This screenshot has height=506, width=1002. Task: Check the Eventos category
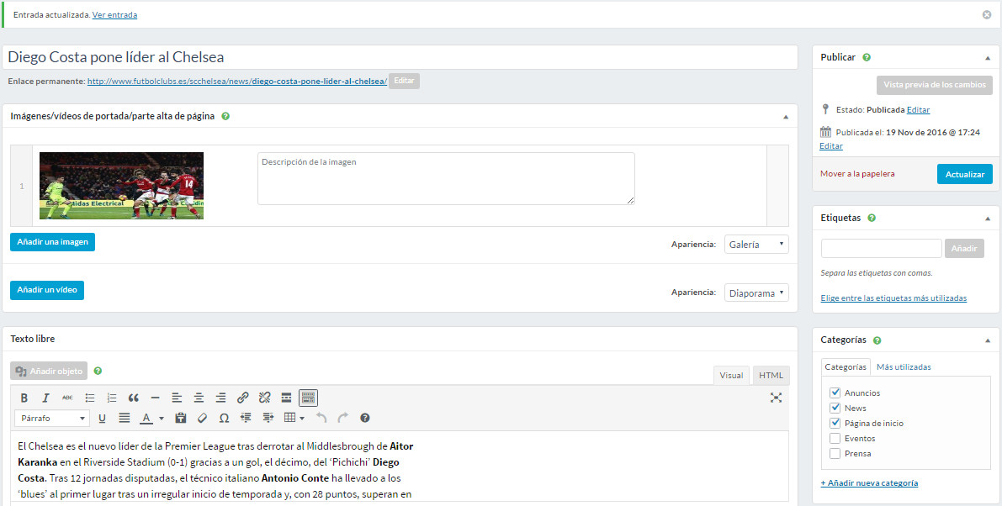click(x=835, y=439)
